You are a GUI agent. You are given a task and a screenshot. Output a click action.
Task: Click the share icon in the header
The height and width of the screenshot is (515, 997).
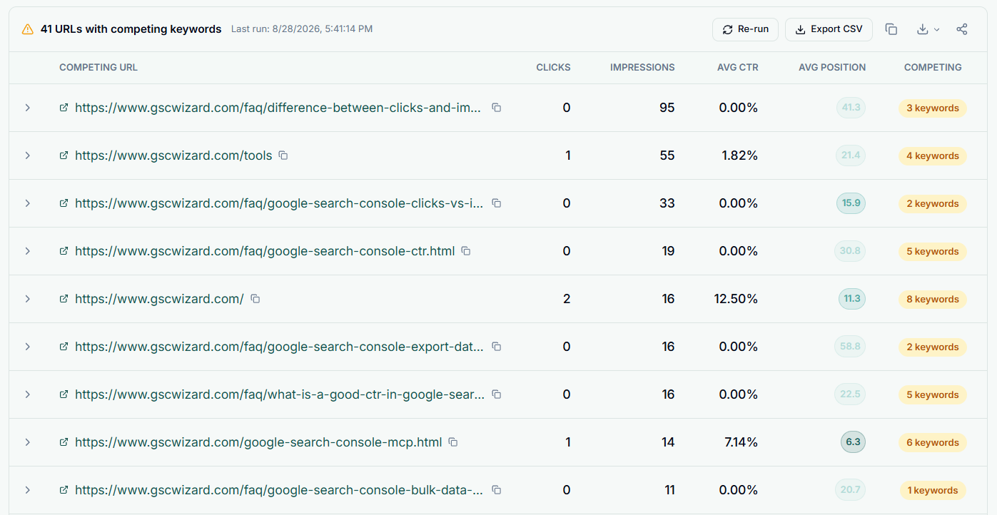coord(962,29)
